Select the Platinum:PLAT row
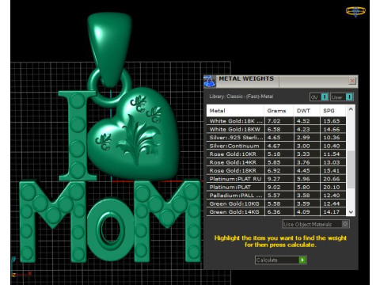Screen dimensions: 380x285 tap(276, 187)
